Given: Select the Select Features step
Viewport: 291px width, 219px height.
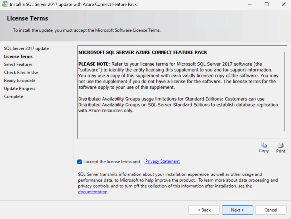Looking at the screenshot, I should point(18,64).
